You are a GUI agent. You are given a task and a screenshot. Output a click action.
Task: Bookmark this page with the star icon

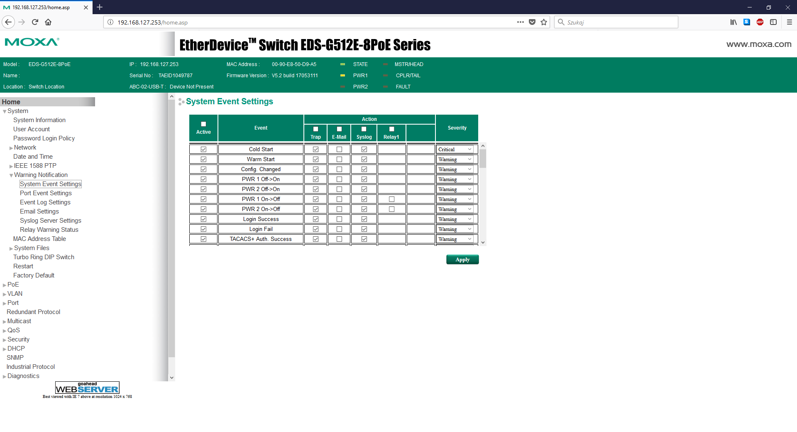click(x=544, y=22)
